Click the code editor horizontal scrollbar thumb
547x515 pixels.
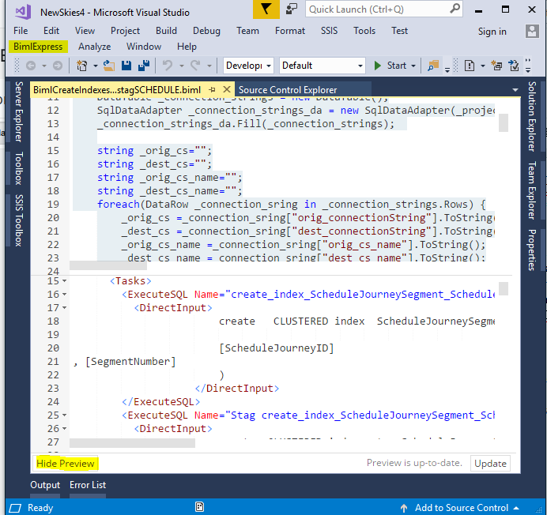[108, 266]
